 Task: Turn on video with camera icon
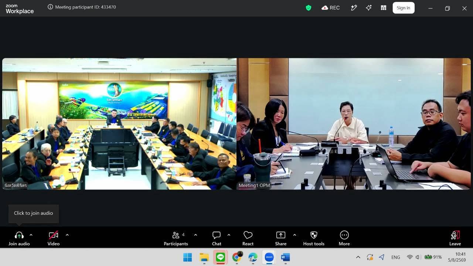click(54, 235)
